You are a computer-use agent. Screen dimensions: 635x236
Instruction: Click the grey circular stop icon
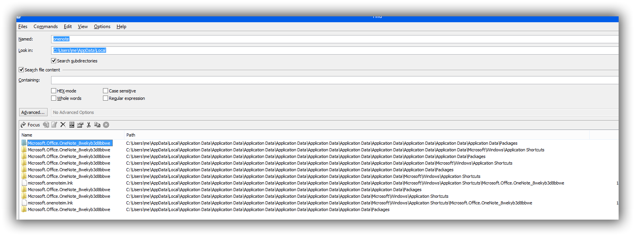[106, 125]
